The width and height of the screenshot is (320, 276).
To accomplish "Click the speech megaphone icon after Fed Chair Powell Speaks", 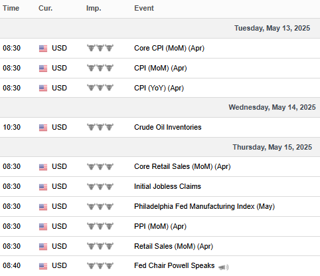I will coord(223,267).
